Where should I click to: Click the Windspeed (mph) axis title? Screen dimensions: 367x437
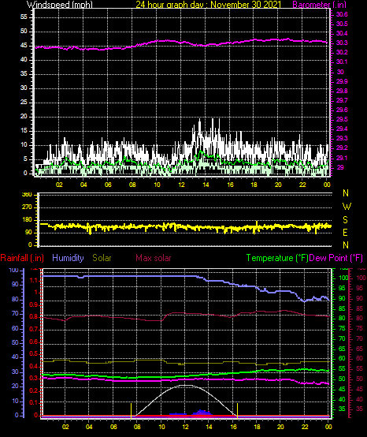[60, 4]
